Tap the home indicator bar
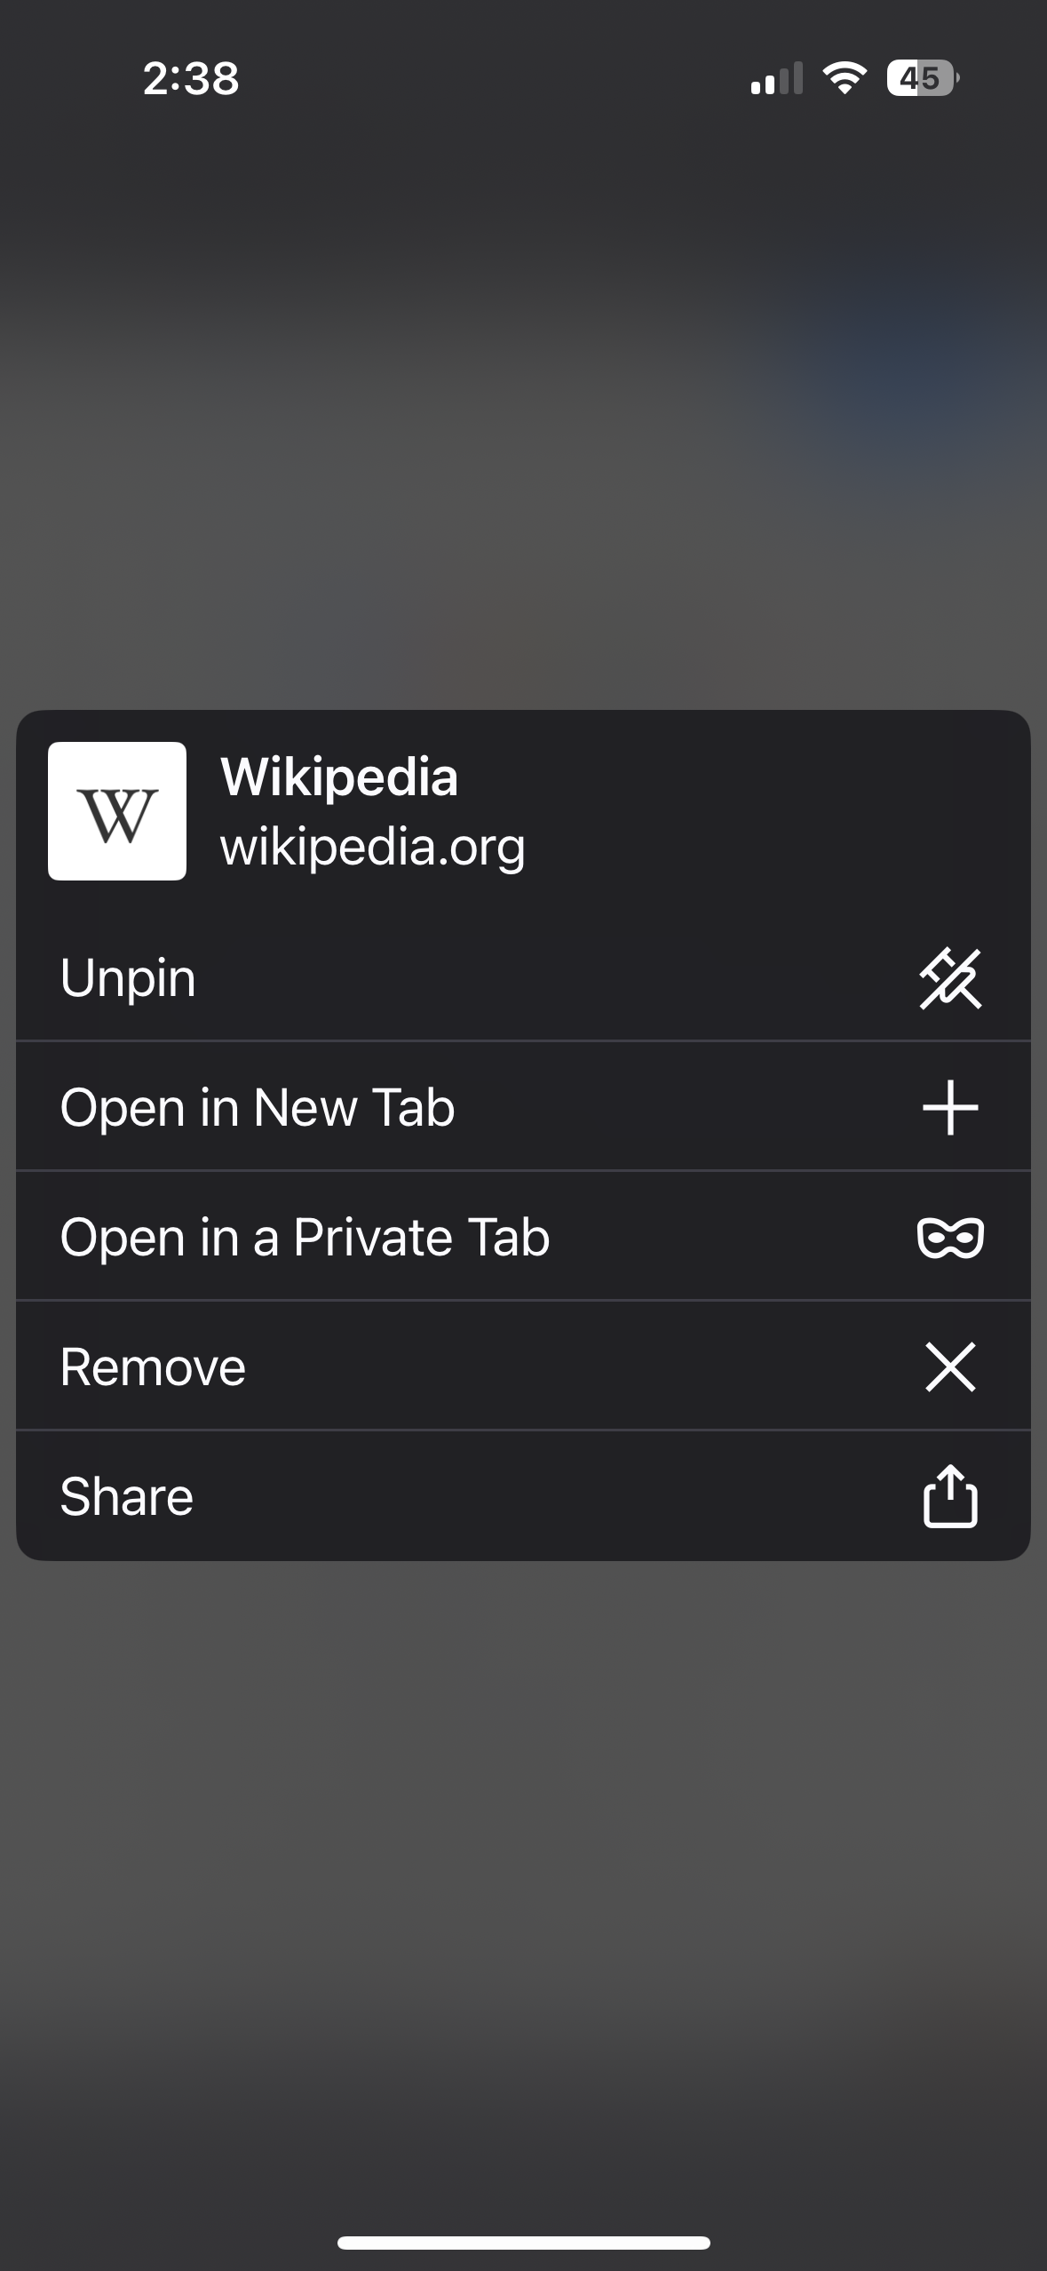 click(523, 2243)
